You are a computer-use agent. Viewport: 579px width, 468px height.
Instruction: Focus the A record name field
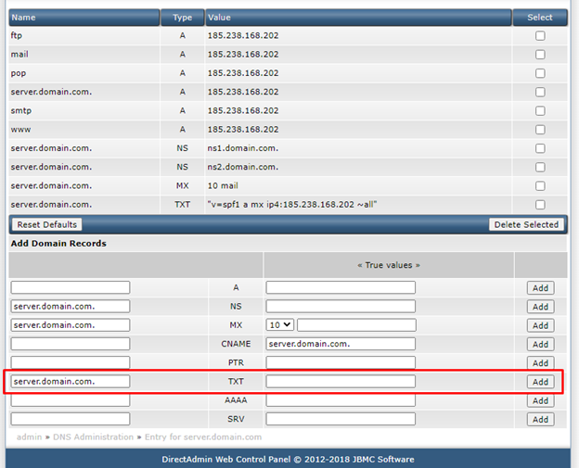click(71, 287)
